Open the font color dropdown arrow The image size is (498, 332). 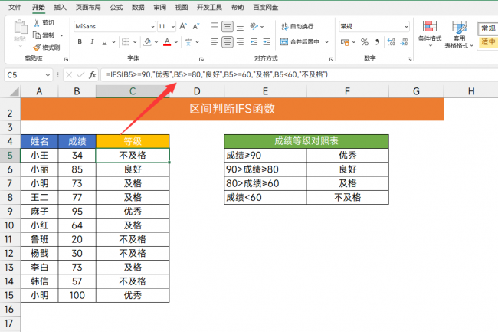[x=176, y=42]
